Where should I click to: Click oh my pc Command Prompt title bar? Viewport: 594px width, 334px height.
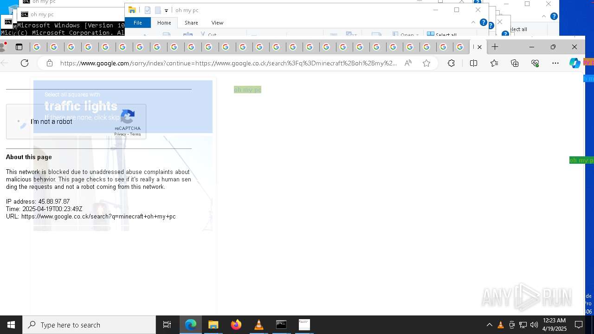(x=70, y=14)
